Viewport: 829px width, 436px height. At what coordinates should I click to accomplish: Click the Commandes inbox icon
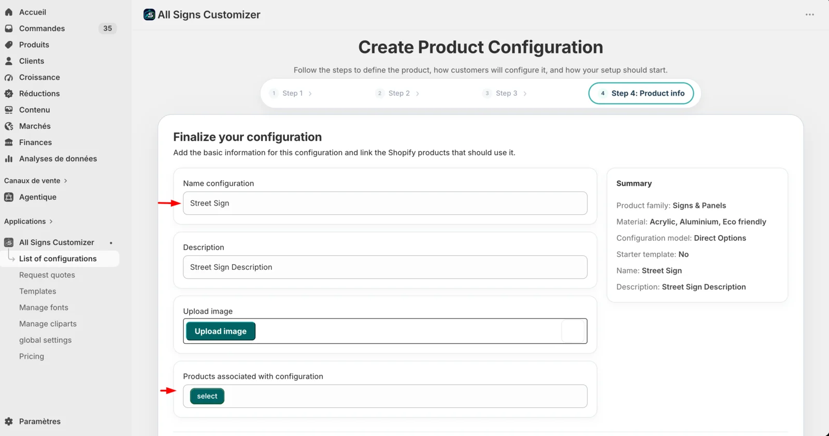[9, 28]
